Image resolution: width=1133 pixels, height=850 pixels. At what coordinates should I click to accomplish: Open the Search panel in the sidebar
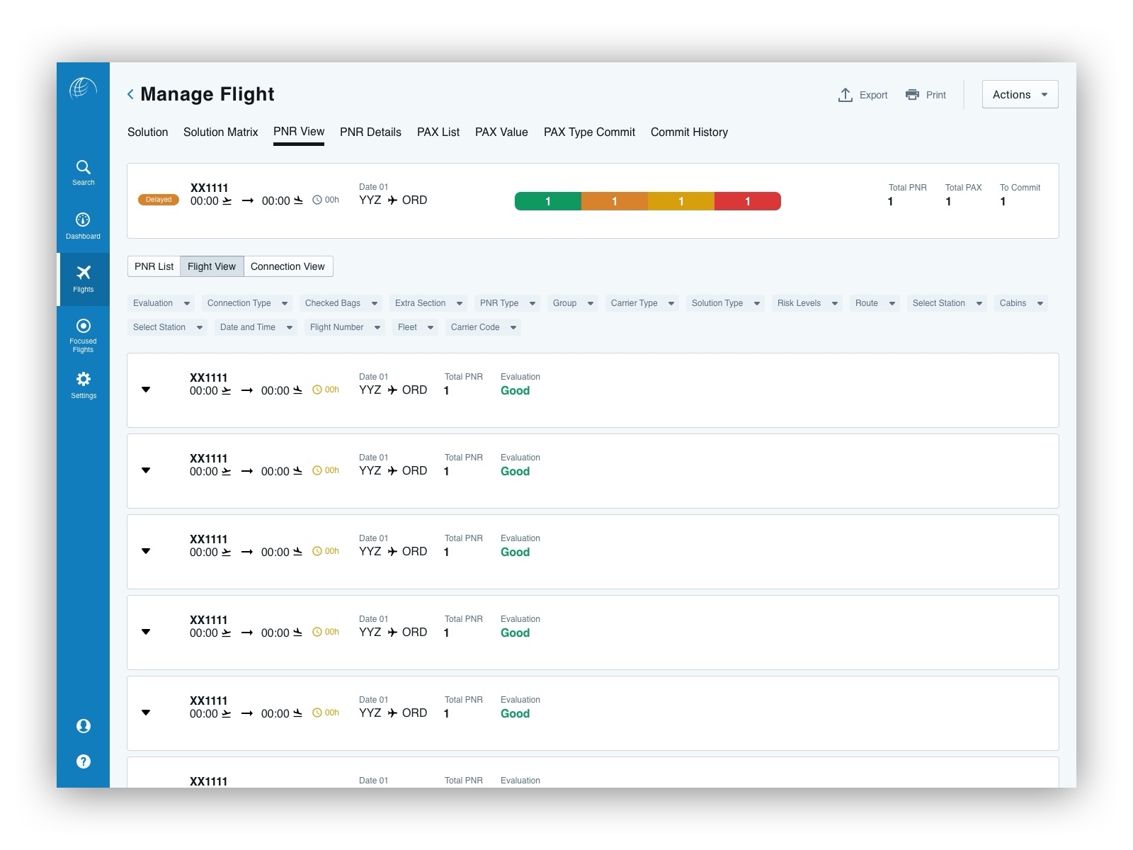[x=83, y=172]
